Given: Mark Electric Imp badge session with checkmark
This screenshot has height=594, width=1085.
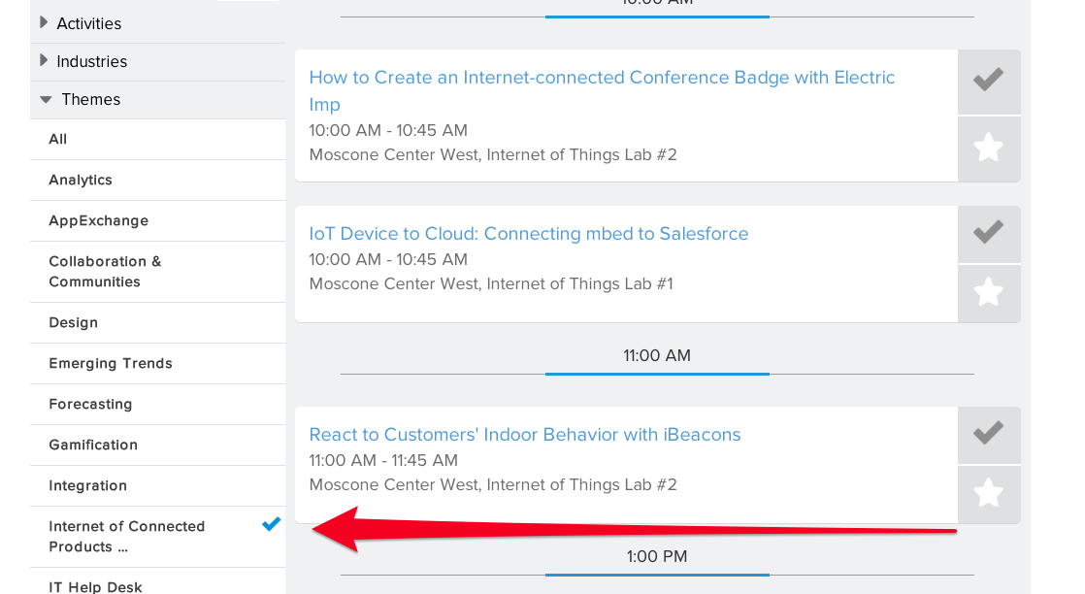Looking at the screenshot, I should click(989, 81).
